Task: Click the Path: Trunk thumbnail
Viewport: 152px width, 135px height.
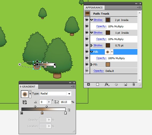Action: point(87,14)
